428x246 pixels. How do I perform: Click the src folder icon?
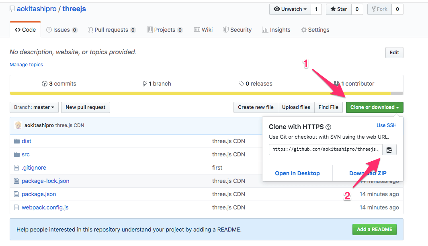16,154
